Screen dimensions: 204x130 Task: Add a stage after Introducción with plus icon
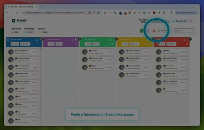coord(42,39)
